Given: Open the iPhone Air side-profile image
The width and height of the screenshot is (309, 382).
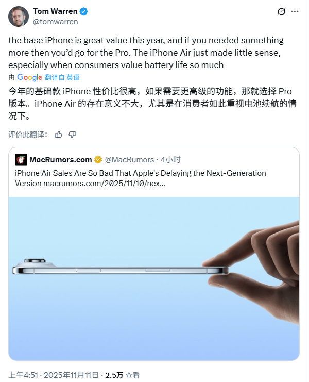Looking at the screenshot, I should tap(154, 279).
